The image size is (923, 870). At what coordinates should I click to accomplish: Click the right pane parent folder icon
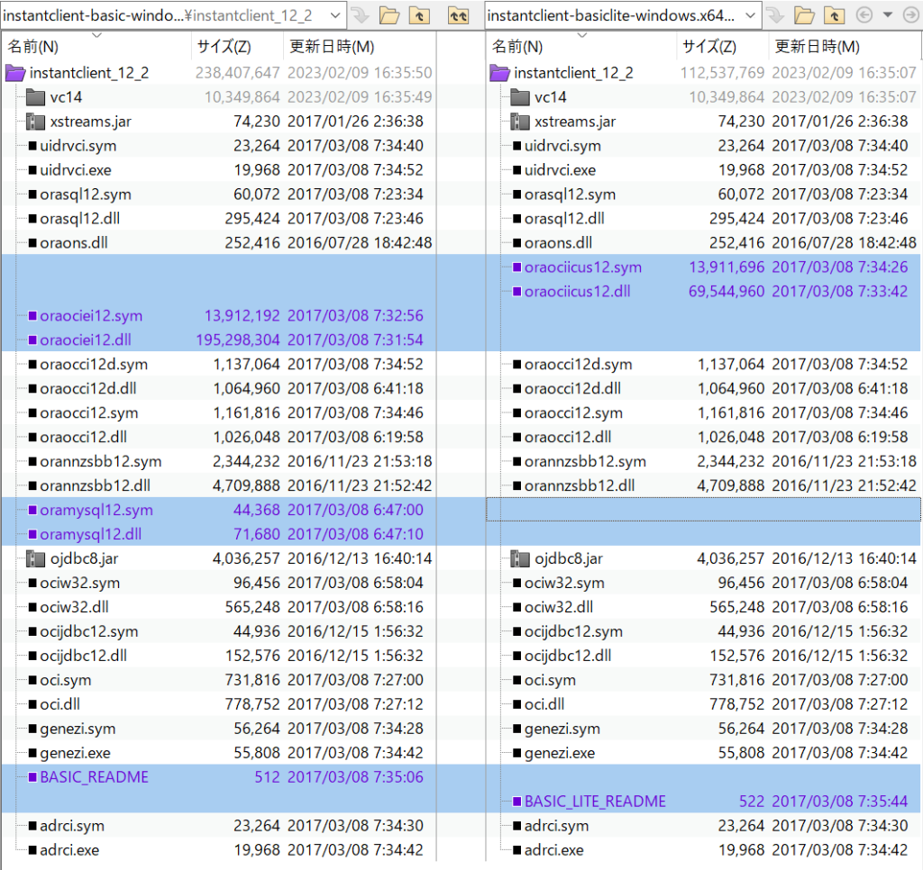click(x=835, y=15)
